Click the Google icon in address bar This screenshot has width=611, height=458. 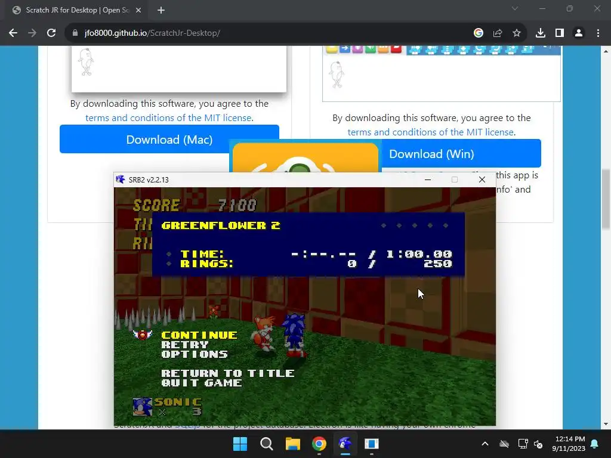click(x=478, y=33)
